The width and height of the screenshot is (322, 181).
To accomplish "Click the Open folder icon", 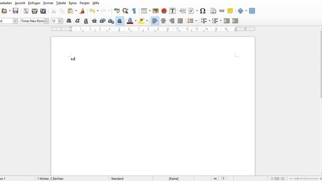I will tap(4, 11).
